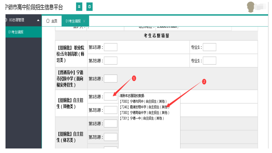Click 第1志愿 field for 五年制高职(师范类)
Viewport: 272px width, 153px height.
pos(111,47)
